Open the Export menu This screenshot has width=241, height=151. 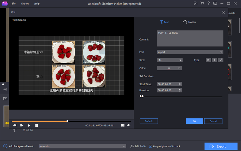tap(25, 4)
